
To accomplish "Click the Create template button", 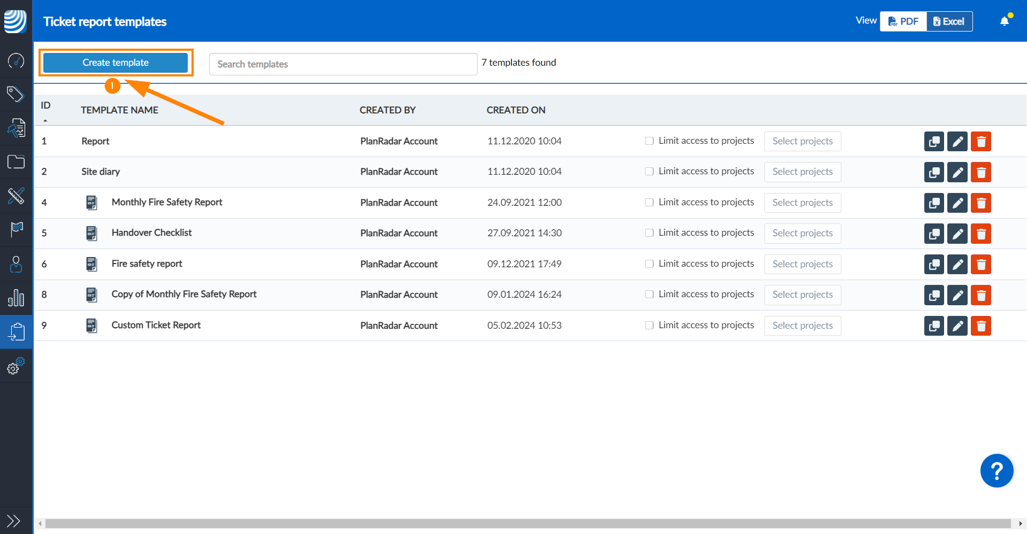I will click(x=115, y=63).
